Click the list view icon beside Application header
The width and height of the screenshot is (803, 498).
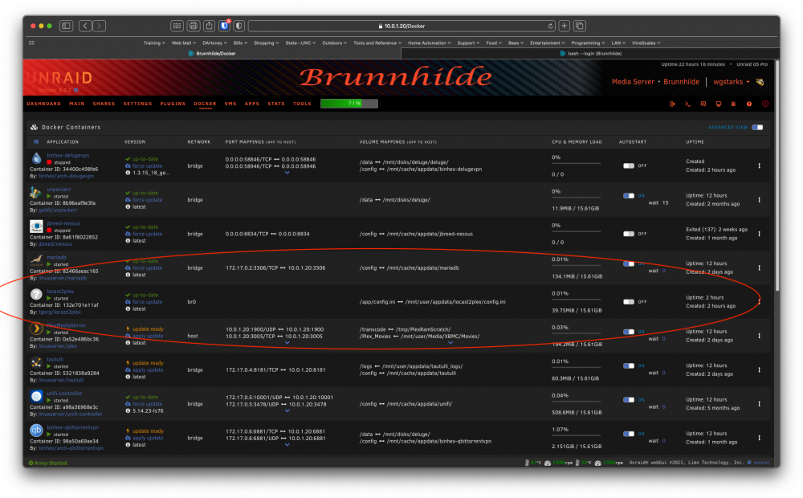(36, 142)
